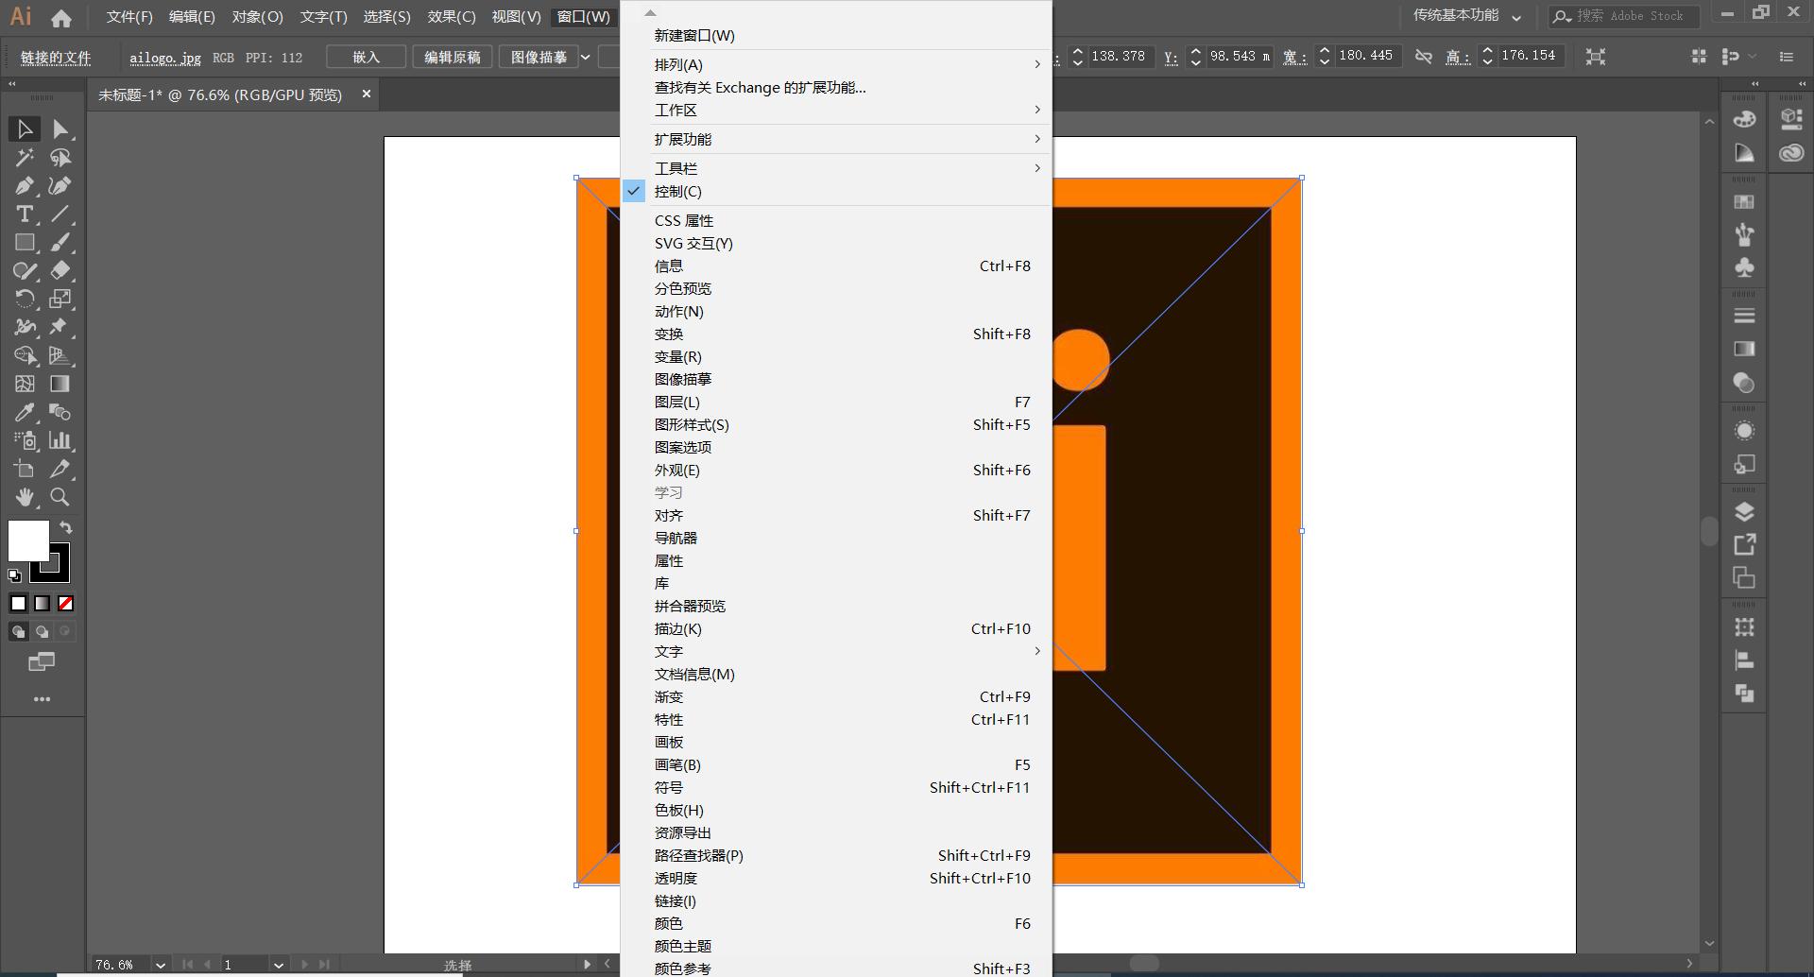Open the 传统基本功能 workspace dropdown

point(1463,15)
